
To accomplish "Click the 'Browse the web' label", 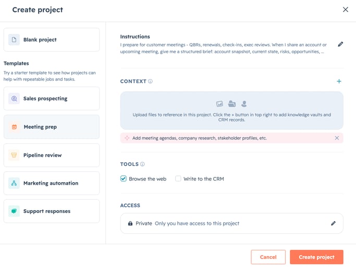I will tap(148, 179).
